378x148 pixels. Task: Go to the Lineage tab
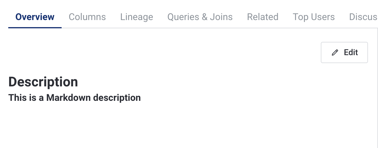[x=137, y=17]
